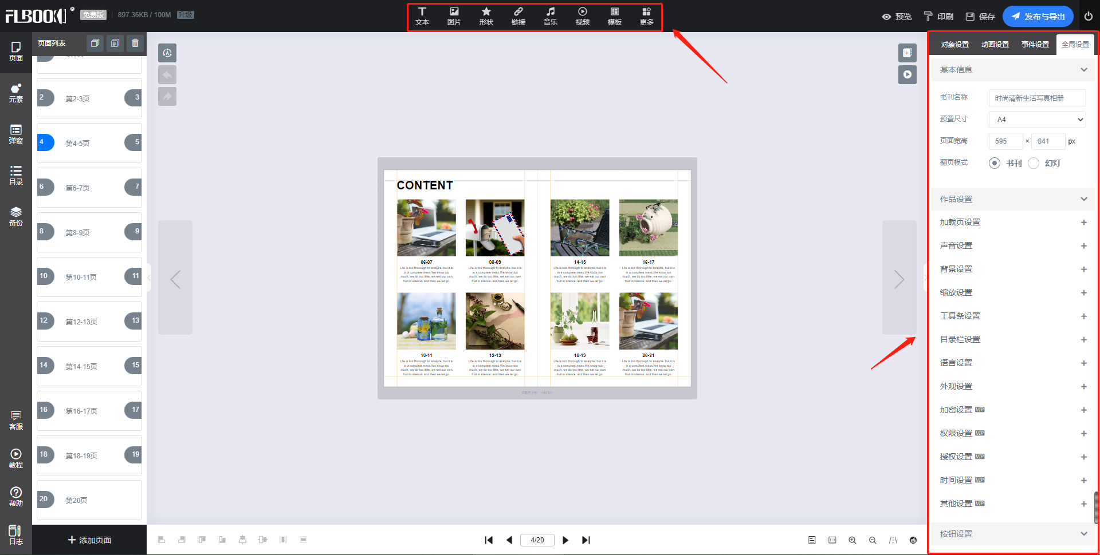The height and width of the screenshot is (555, 1100).
Task: Click the page number 4/20 field
Action: point(537,540)
